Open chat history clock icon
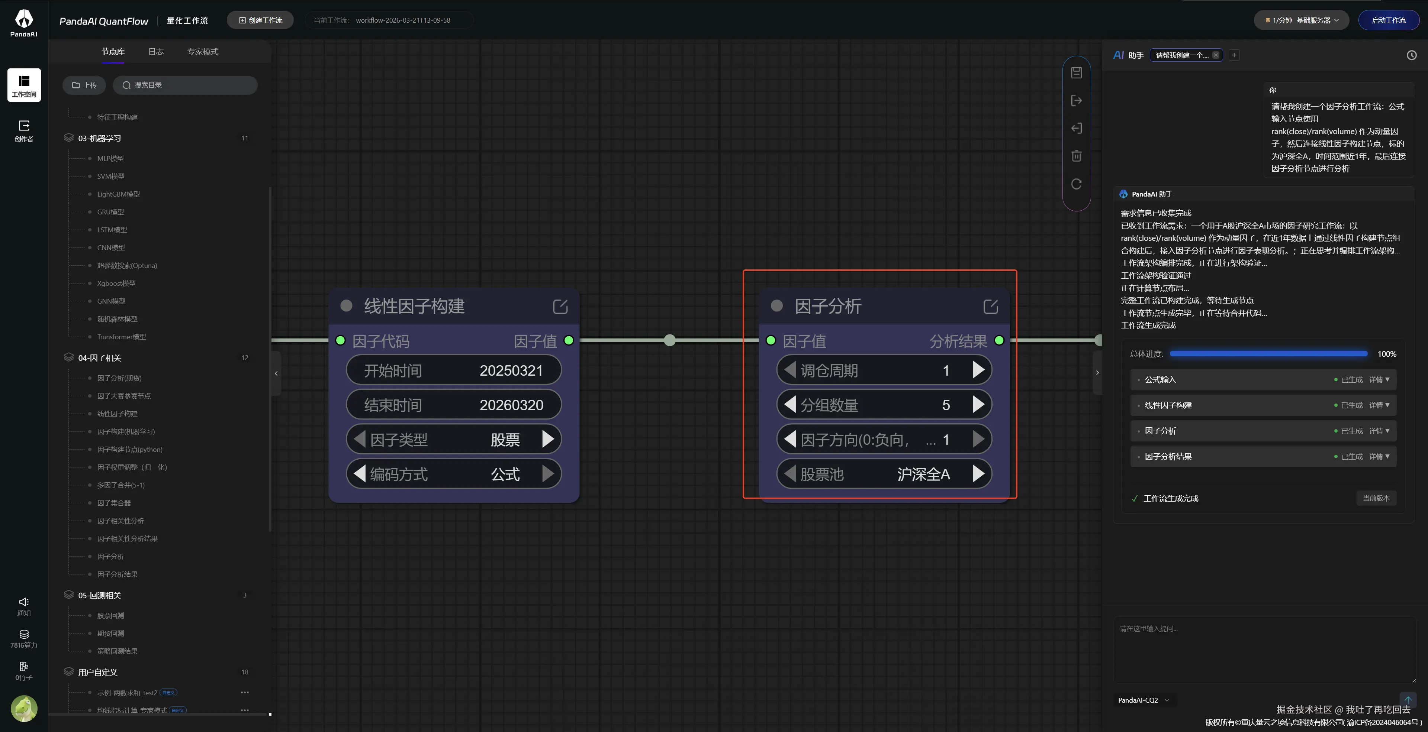 point(1411,55)
